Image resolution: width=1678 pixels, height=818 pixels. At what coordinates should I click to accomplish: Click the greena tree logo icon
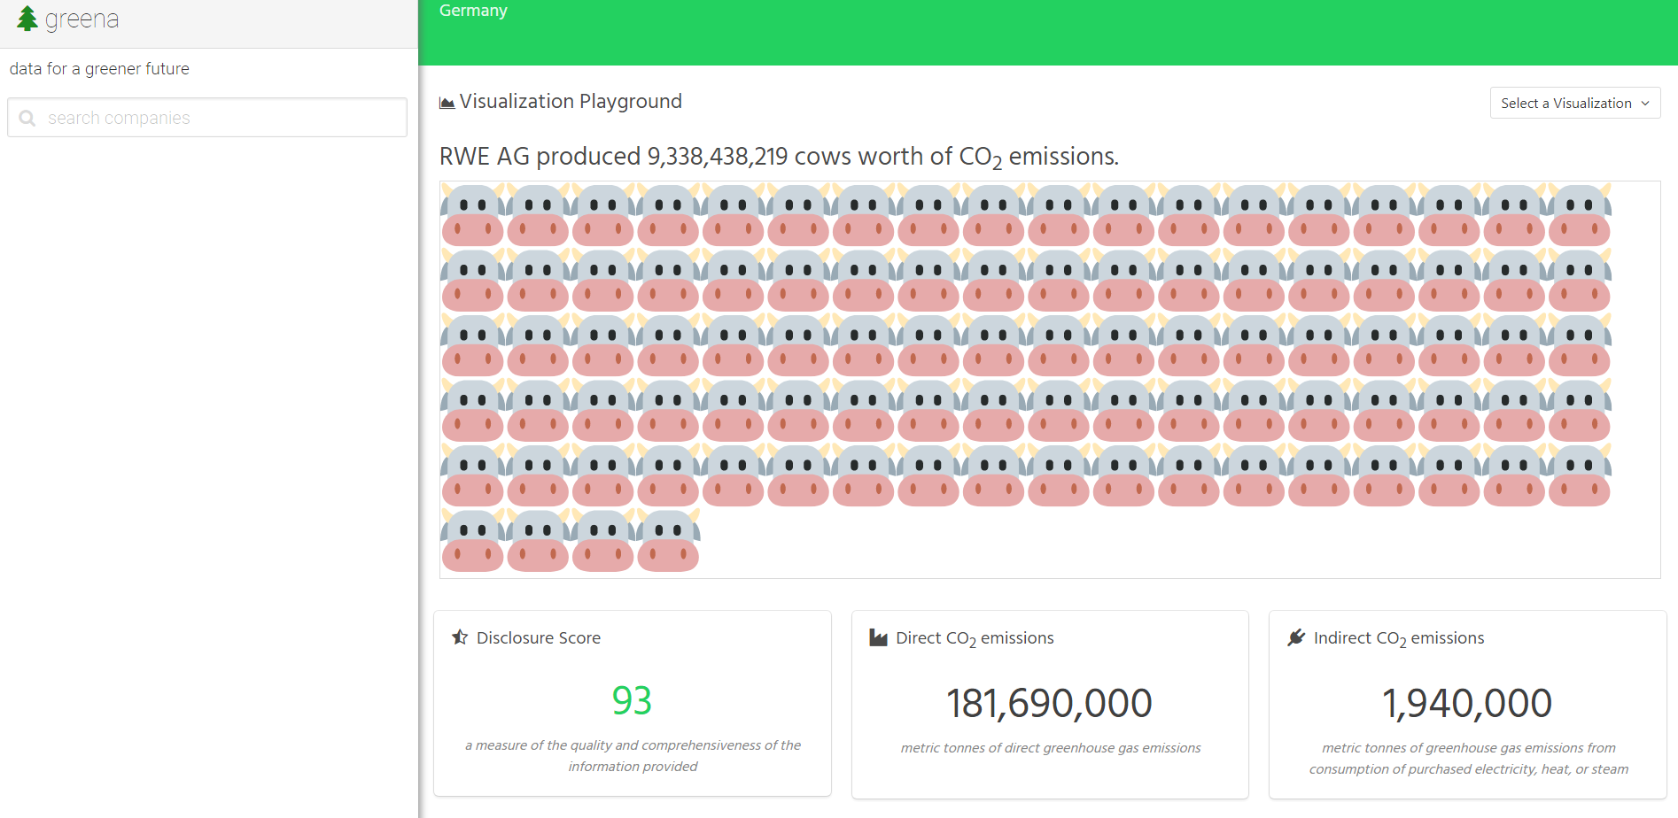[27, 19]
